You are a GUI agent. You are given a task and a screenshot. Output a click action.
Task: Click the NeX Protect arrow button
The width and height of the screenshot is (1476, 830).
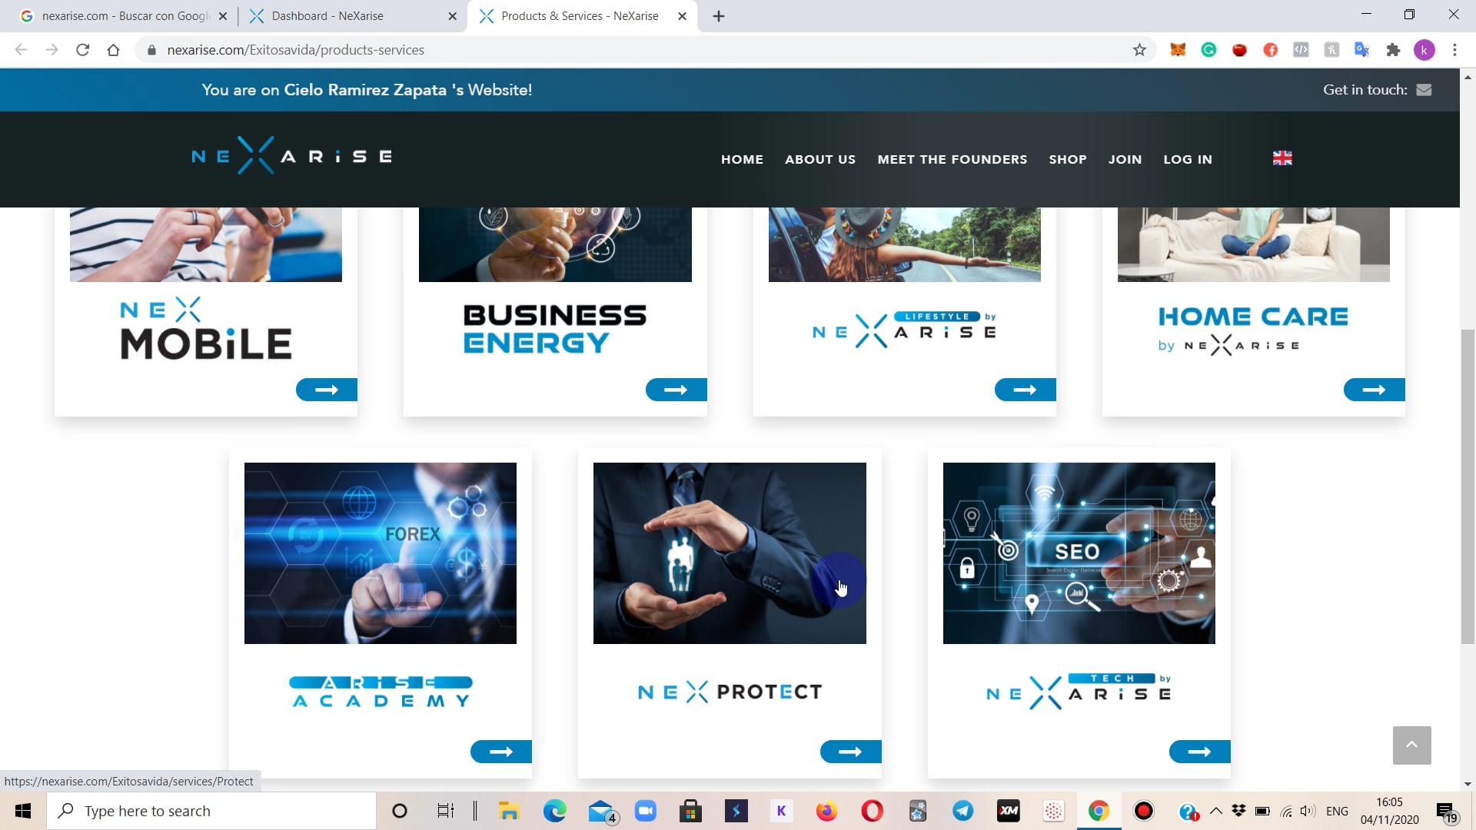coord(849,751)
